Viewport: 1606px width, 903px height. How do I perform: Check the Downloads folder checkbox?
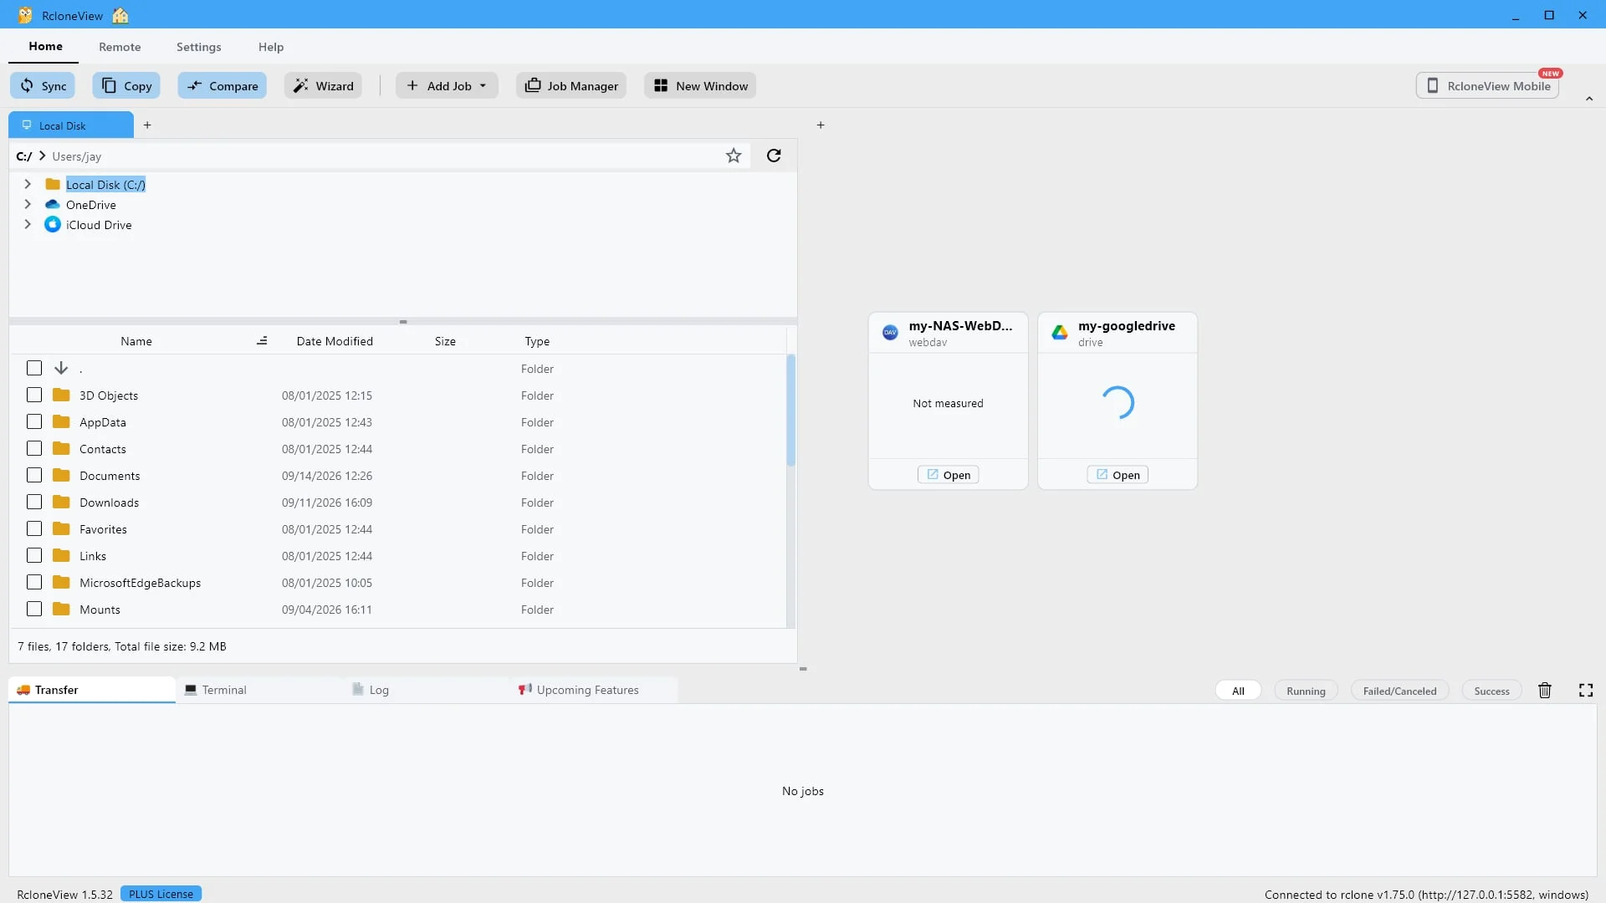pyautogui.click(x=34, y=502)
